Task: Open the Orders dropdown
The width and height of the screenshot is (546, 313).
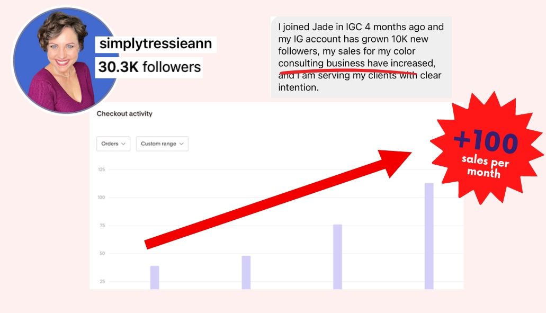Action: click(x=113, y=144)
